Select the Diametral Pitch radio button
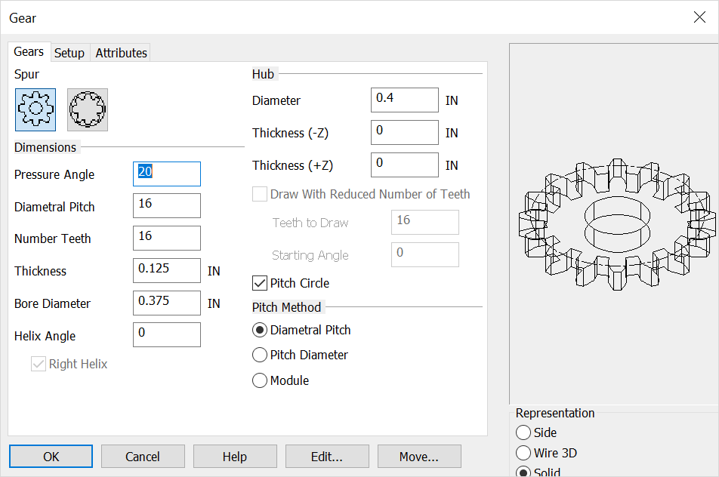This screenshot has width=719, height=477. [x=259, y=330]
